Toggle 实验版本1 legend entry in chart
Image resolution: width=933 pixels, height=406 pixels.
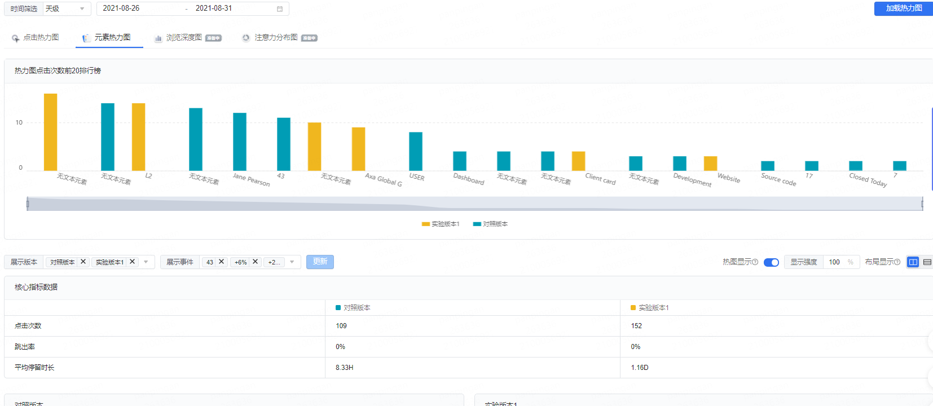coord(441,224)
